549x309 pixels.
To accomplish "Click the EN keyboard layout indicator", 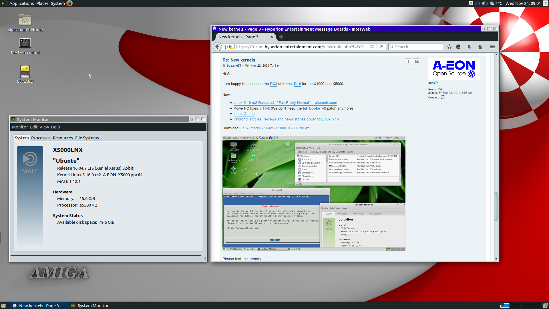I will [x=478, y=3].
